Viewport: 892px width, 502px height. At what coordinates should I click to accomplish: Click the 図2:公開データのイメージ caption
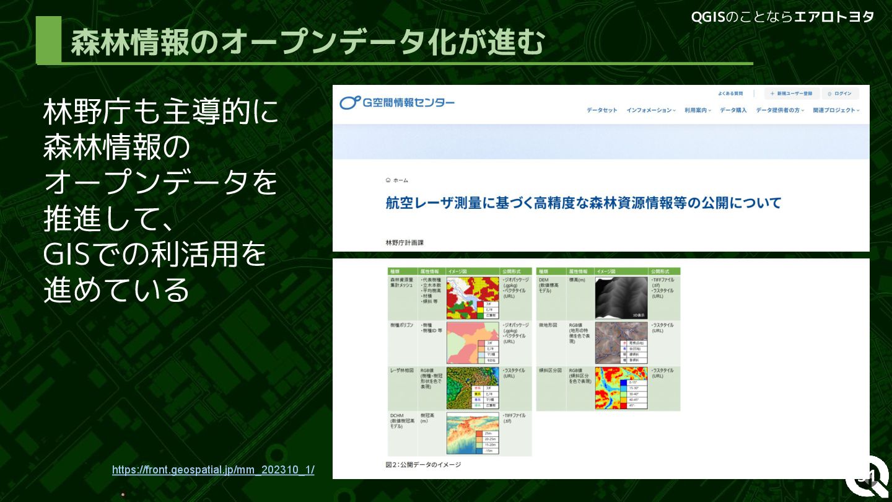click(423, 464)
